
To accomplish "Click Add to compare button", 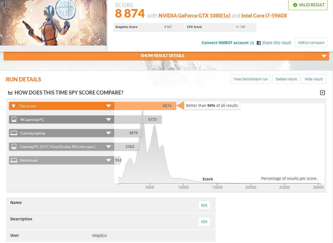I will pyautogui.click(x=311, y=42).
